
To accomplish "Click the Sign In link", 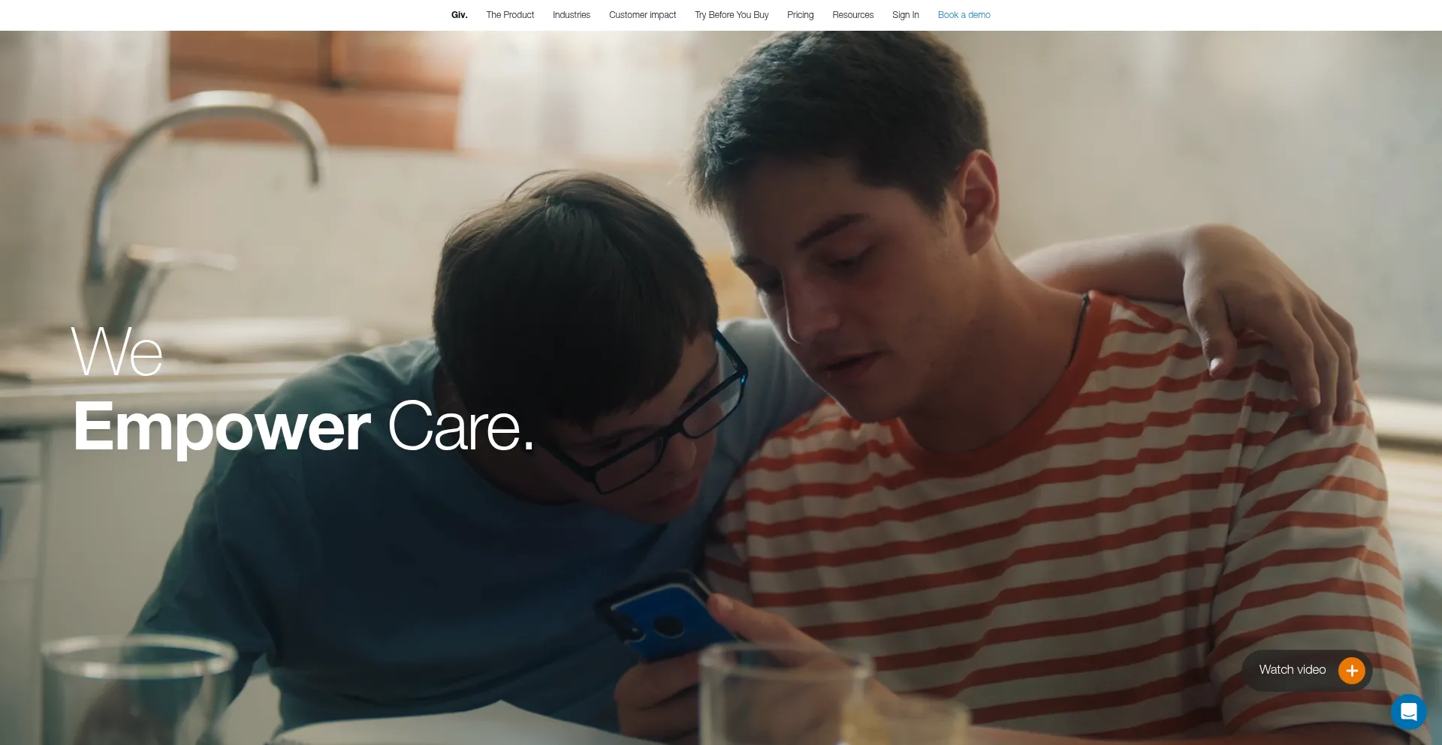I will pos(906,15).
